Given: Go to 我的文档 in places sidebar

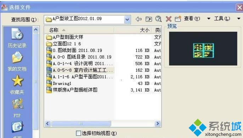Looking at the screenshot, I should pyautogui.click(x=17, y=61).
